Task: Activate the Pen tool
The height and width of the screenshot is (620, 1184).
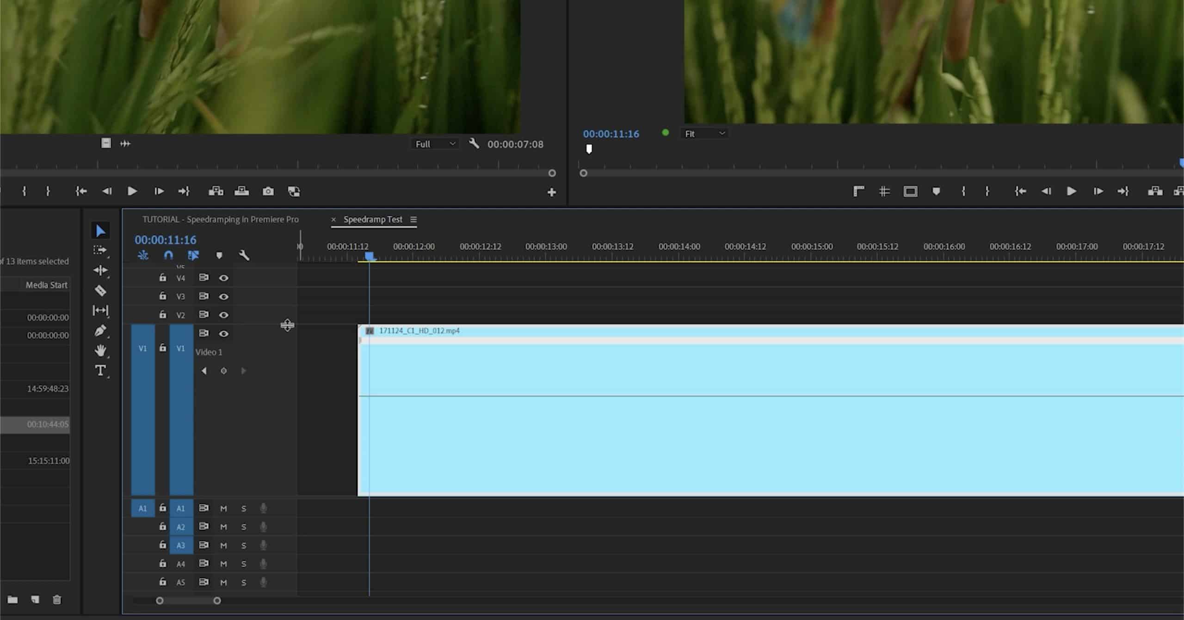Action: click(100, 331)
